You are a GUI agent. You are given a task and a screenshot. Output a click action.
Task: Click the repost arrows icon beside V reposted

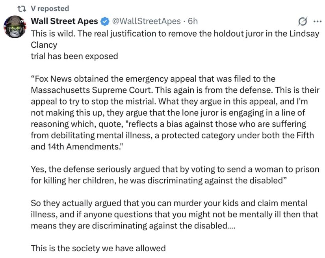pyautogui.click(x=21, y=9)
